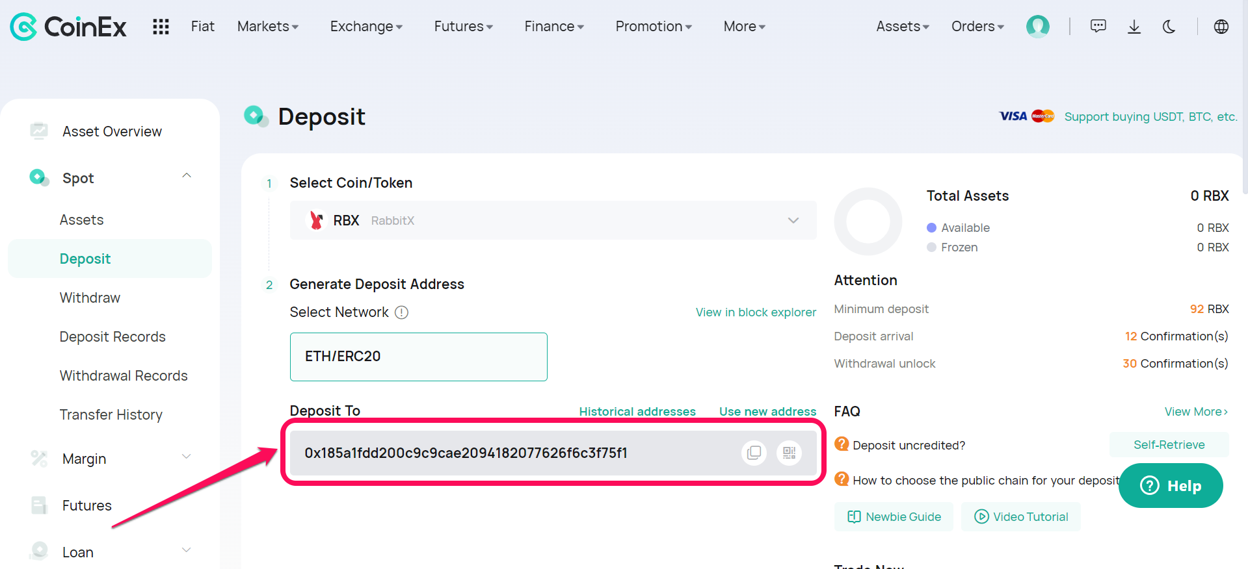The width and height of the screenshot is (1248, 569).
Task: Open the Video Tutorial button
Action: 1020,516
